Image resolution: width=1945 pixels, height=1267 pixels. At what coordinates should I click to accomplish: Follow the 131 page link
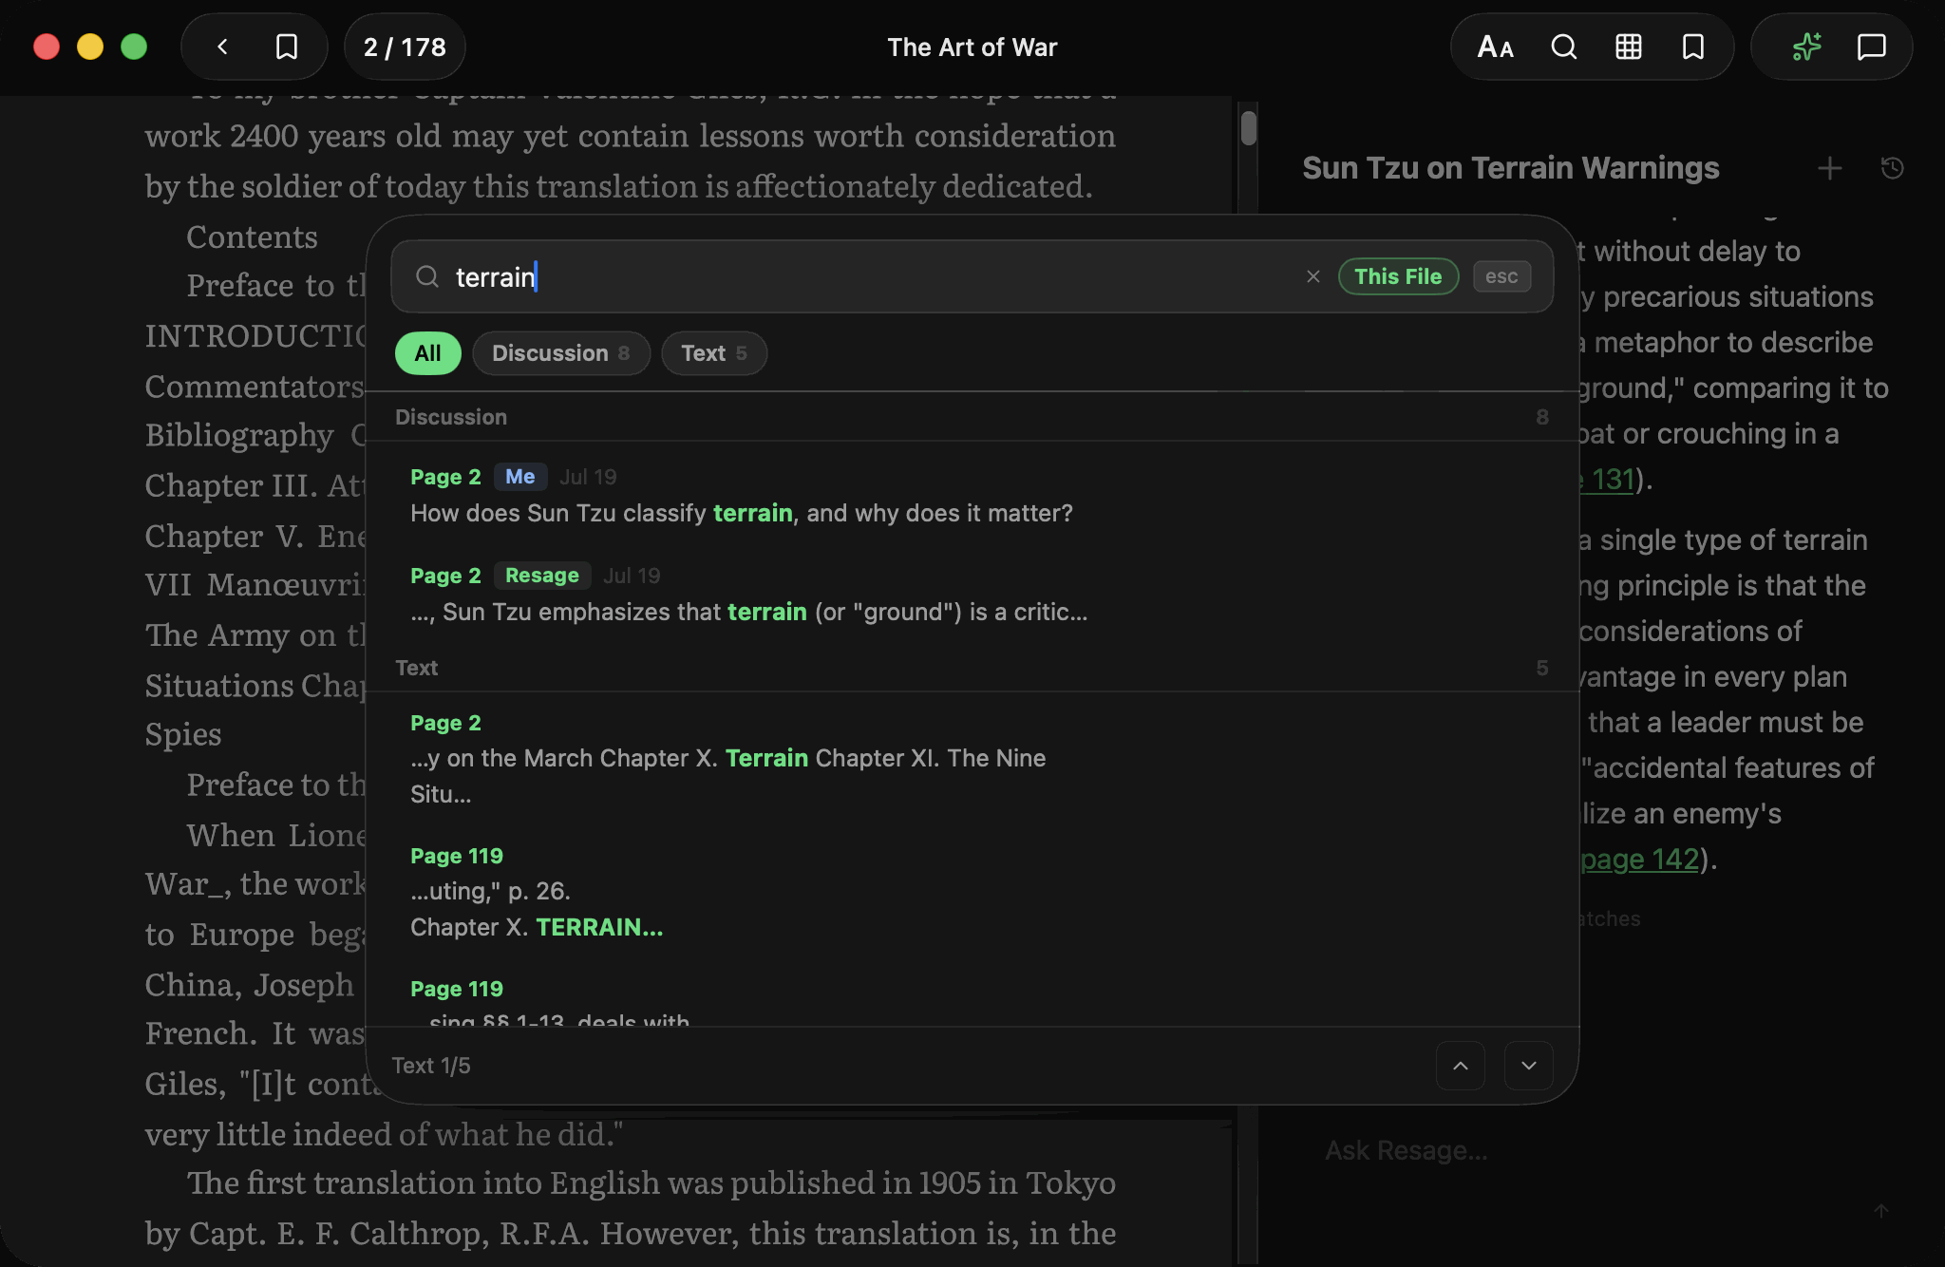(1606, 479)
